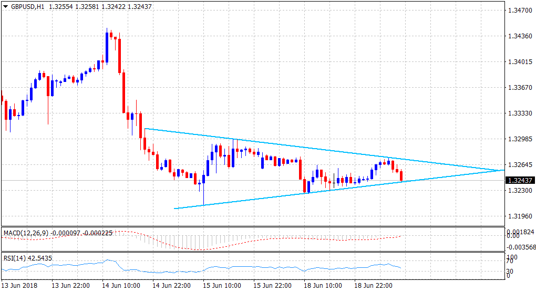This screenshot has height=292, width=536.
Task: Click the triangle arrow beside GBPUSD,H1
Action: (5, 6)
